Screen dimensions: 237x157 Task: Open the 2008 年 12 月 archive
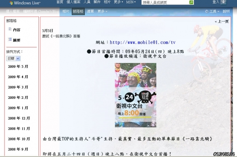coord(19,118)
